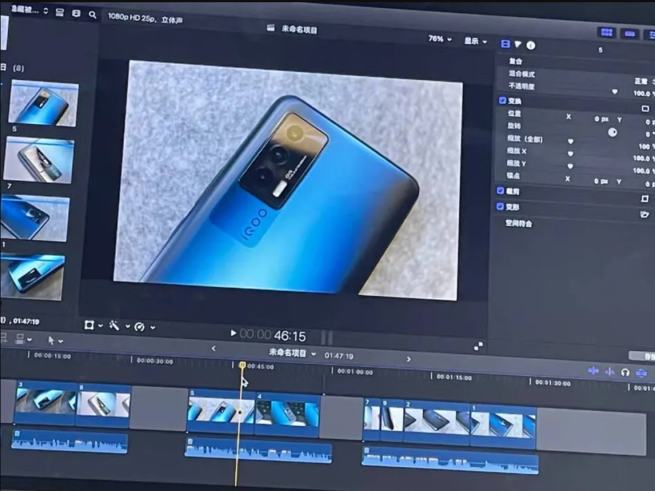This screenshot has height=491, width=655.
Task: Select browser thumbnail labeled 5
Action: tap(44, 103)
